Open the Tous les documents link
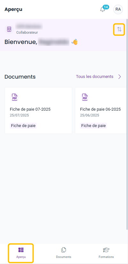 (x=95, y=76)
